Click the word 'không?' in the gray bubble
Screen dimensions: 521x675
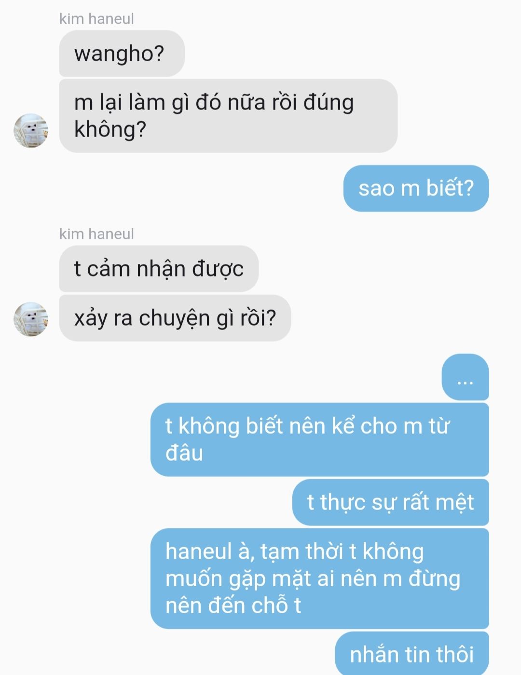(110, 129)
